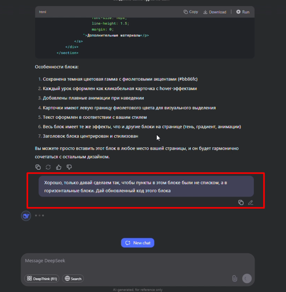Click list item 'Сохранена темная цветовая гамма'
286x292 pixels.
120,79
